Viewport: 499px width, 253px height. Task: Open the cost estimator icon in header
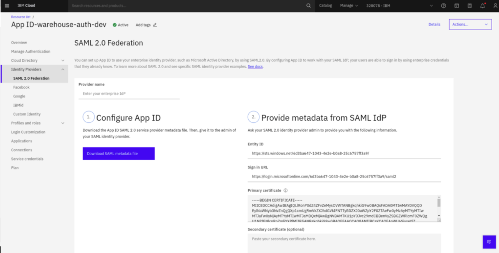click(x=457, y=6)
